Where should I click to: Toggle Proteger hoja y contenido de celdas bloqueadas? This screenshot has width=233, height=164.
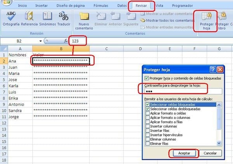click(146, 78)
